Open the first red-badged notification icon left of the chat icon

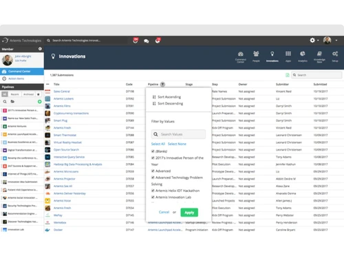click(x=136, y=41)
